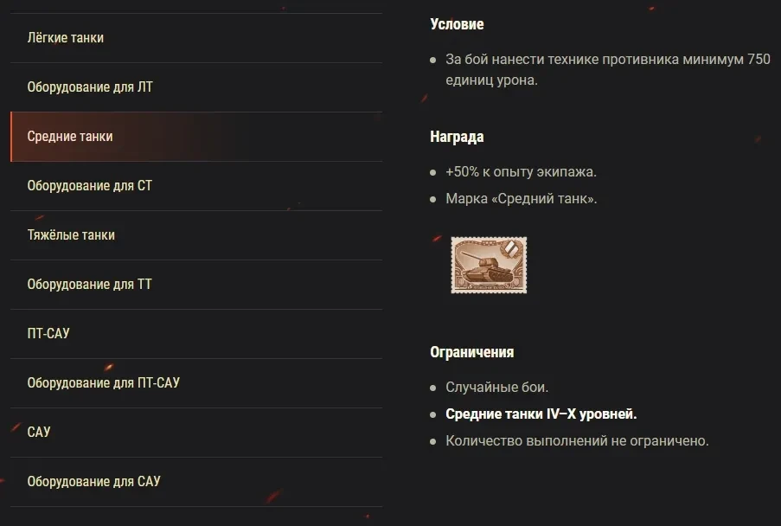This screenshot has height=526, width=781.
Task: Open the Лёгкие танки tab
Action: click(66, 38)
